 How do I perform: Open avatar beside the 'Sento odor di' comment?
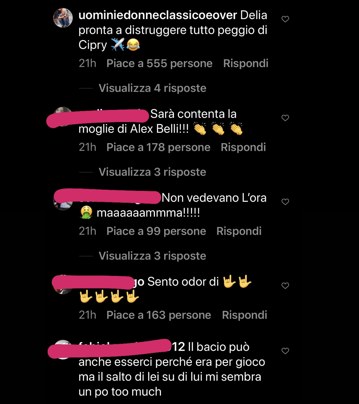(x=63, y=284)
